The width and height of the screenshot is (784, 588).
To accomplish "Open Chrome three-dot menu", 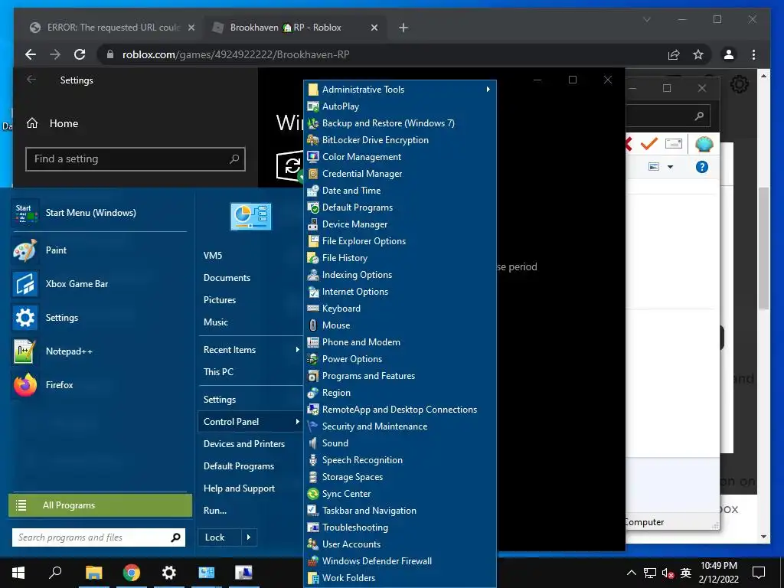I will pos(753,54).
